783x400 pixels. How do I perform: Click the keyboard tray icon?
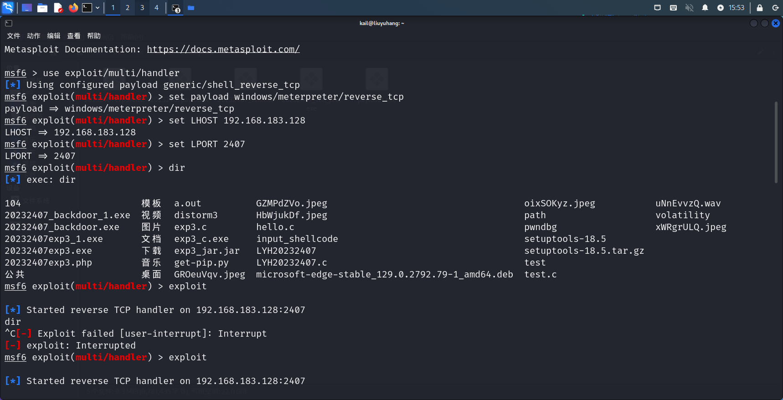[673, 8]
